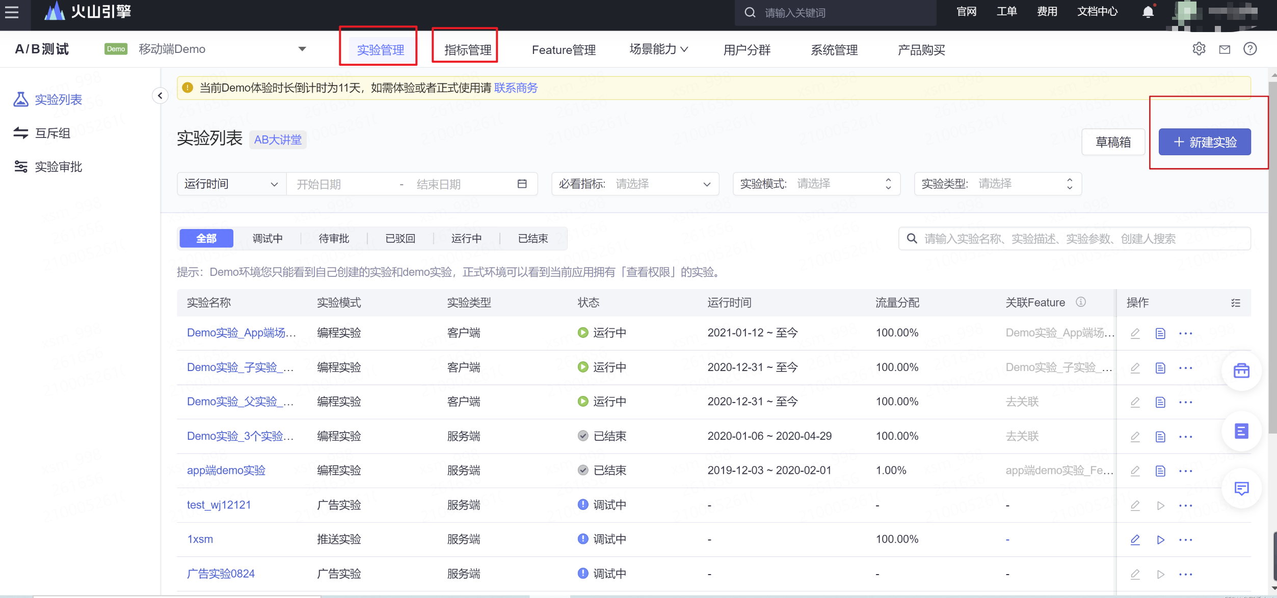Image resolution: width=1277 pixels, height=598 pixels.
Task: Click the 新建实验 button
Action: click(x=1205, y=142)
